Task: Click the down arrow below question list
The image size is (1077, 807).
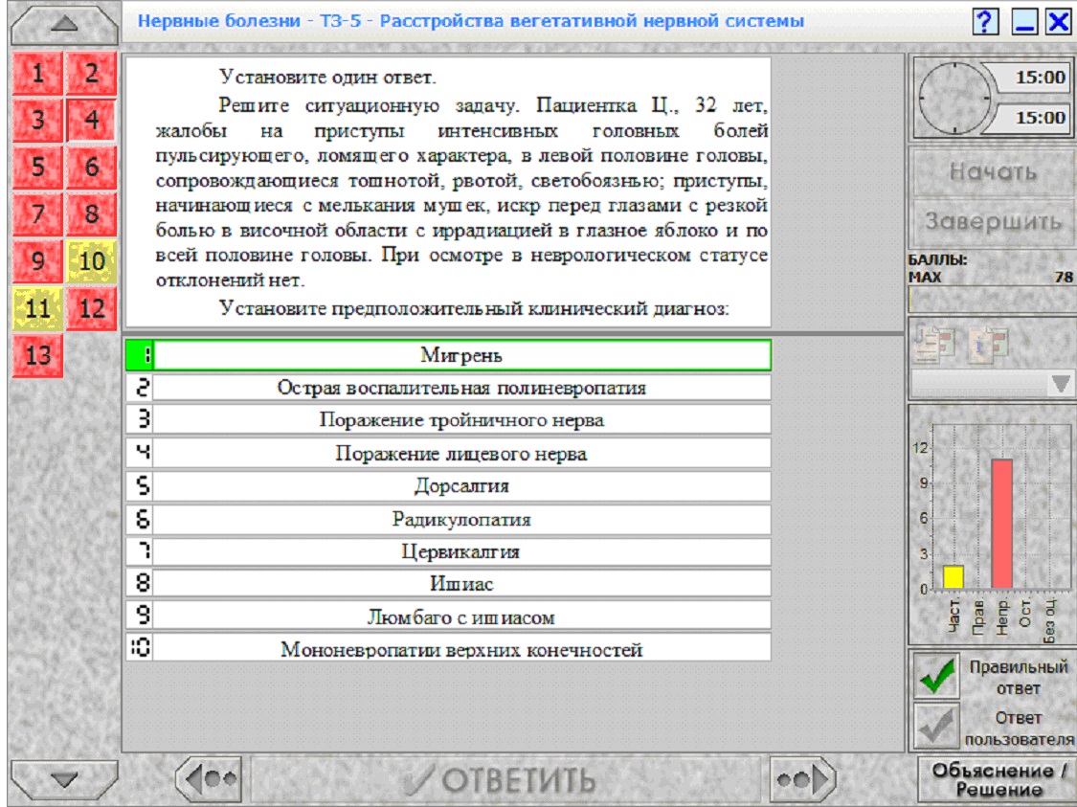Action: [x=64, y=779]
